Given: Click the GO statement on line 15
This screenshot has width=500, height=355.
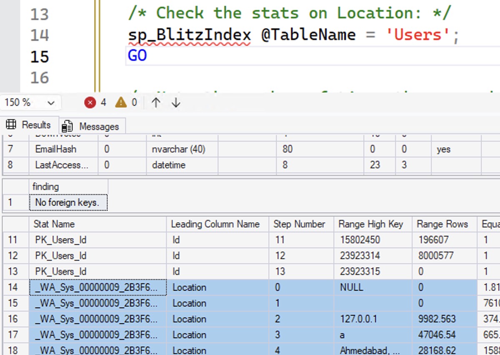Looking at the screenshot, I should coord(137,56).
